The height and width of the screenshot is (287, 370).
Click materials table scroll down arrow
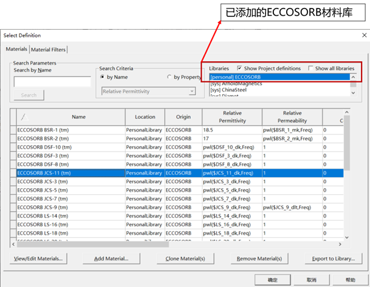pos(347,237)
